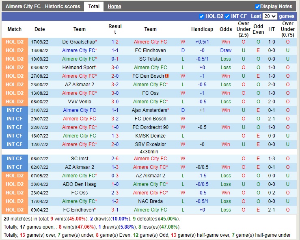300x240 pixels.
Task: Open the NAC Breda team page
Action: (x=150, y=201)
